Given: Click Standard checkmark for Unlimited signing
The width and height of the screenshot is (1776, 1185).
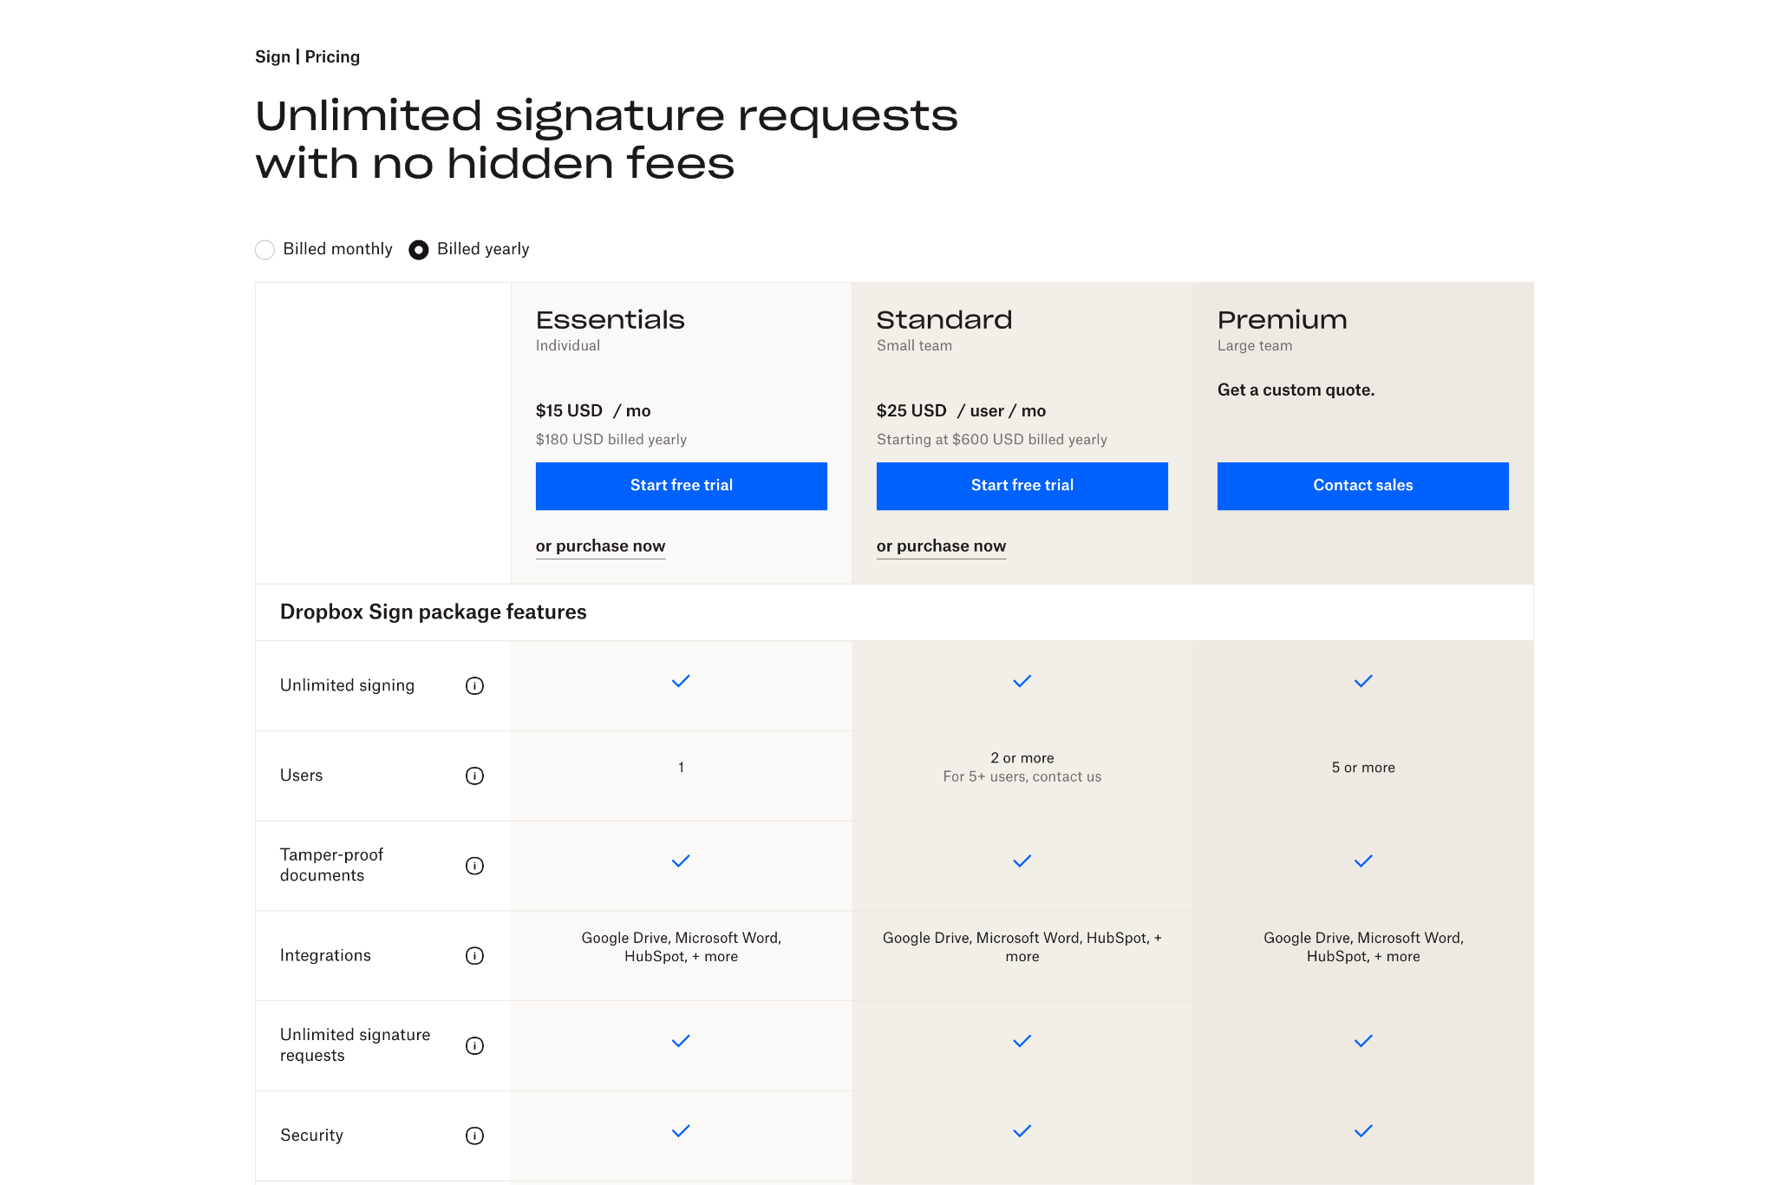Looking at the screenshot, I should [x=1022, y=681].
